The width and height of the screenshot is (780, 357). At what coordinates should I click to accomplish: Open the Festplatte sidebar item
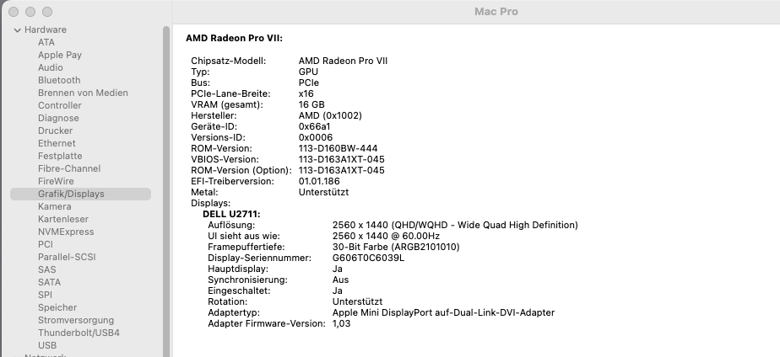click(x=60, y=156)
